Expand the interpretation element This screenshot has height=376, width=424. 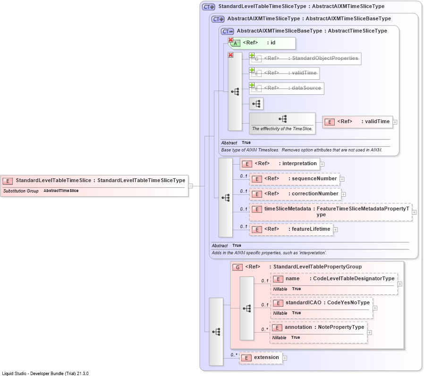[x=322, y=164]
